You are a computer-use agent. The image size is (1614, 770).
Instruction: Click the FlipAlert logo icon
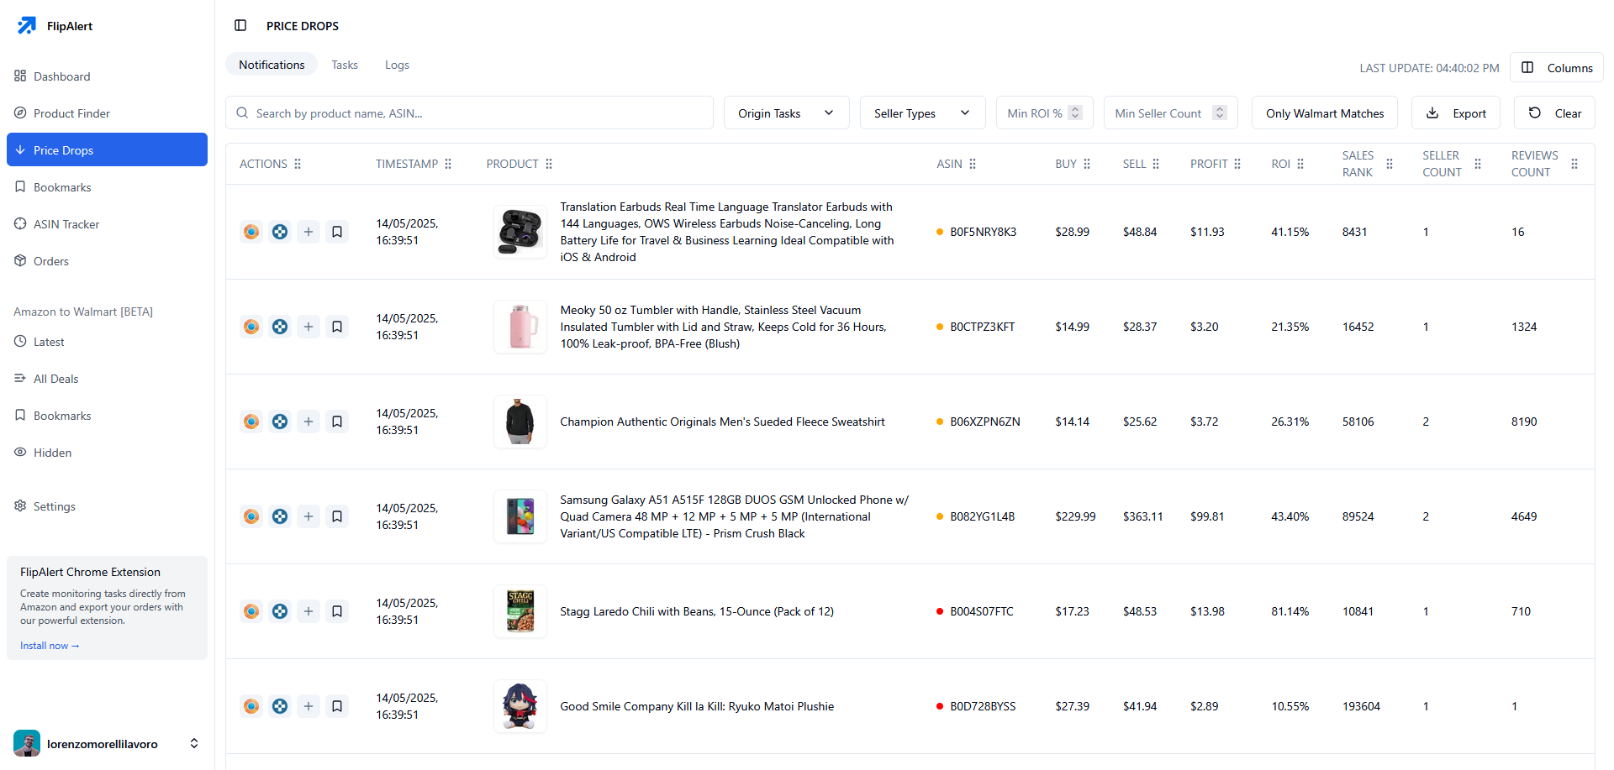click(x=27, y=25)
